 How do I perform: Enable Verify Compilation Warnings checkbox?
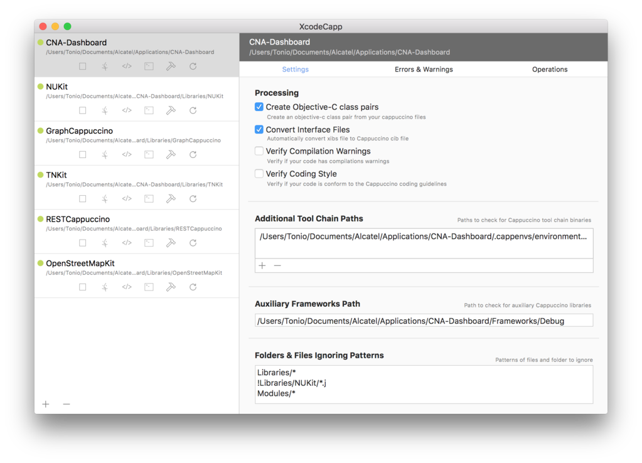click(x=259, y=151)
